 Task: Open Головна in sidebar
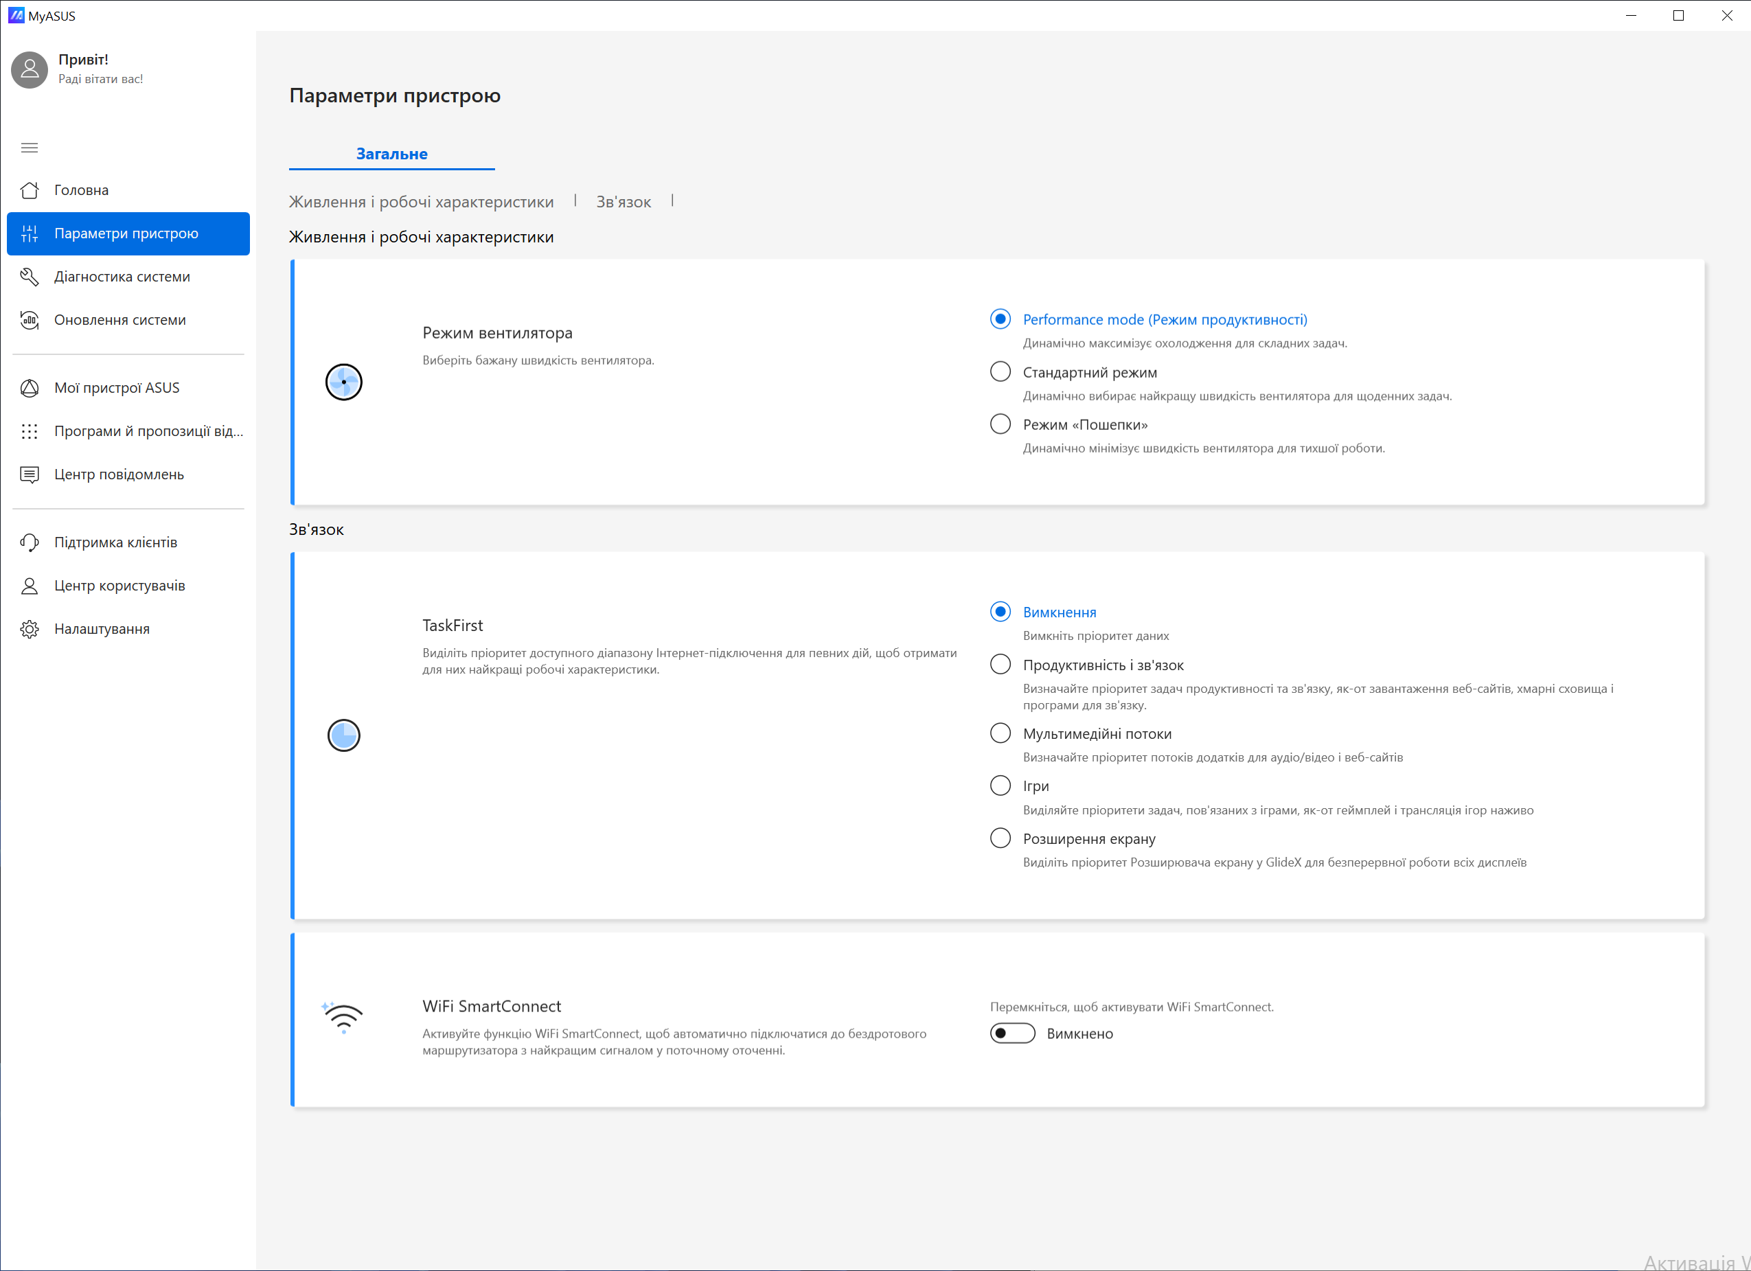(128, 190)
